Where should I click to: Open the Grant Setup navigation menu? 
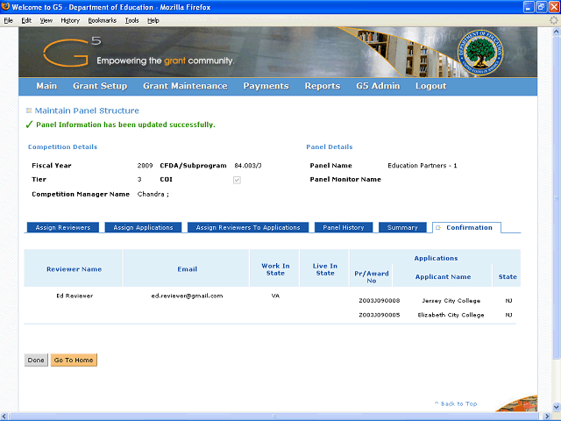[x=100, y=86]
